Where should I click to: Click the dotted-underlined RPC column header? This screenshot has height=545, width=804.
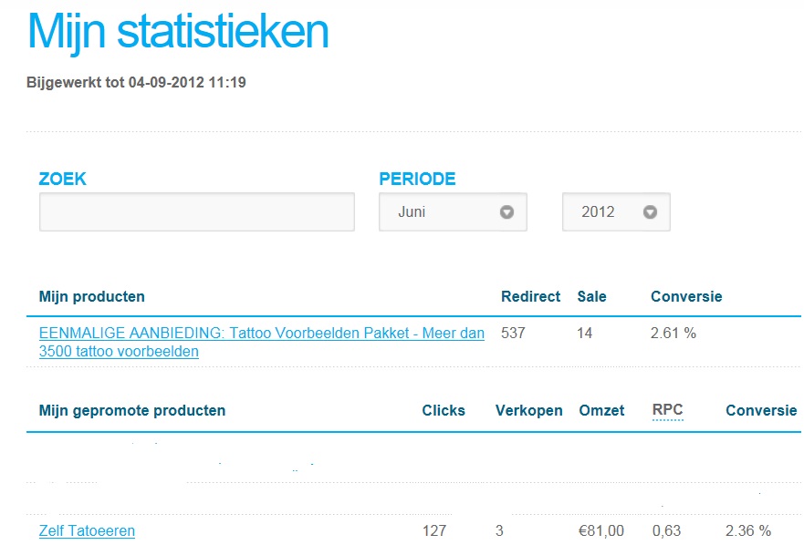click(x=668, y=410)
